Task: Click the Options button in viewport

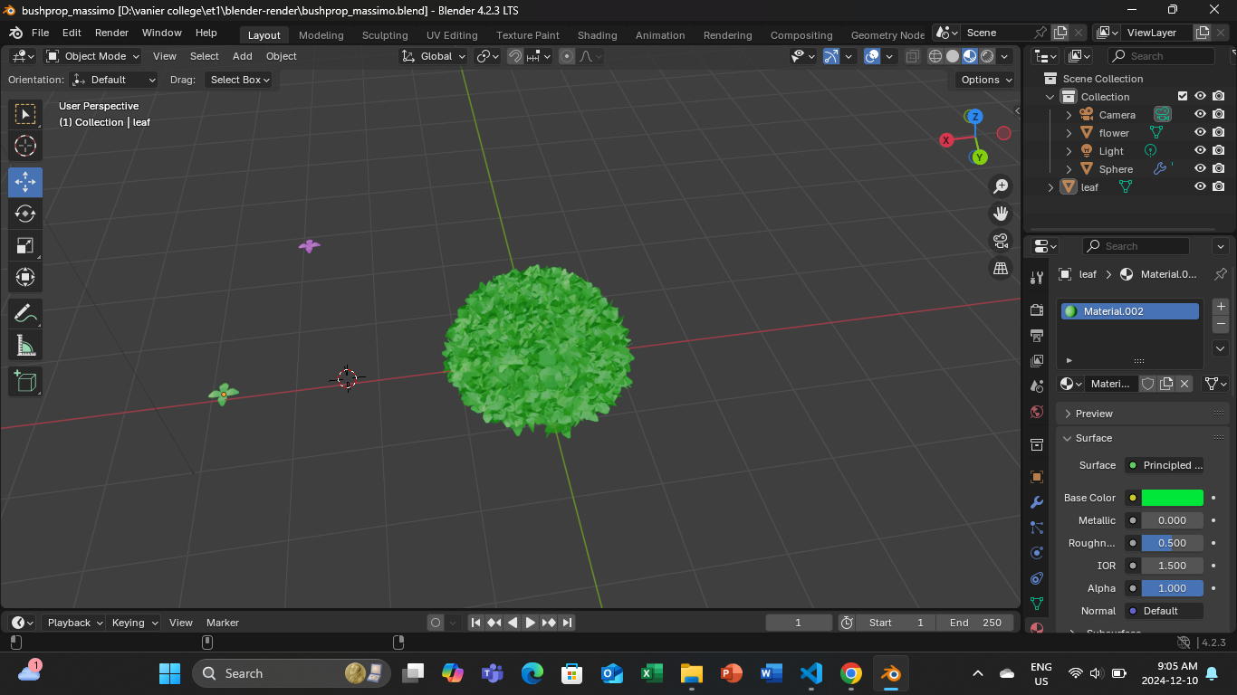Action: point(985,80)
